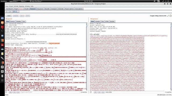The width and height of the screenshot is (172, 96).
Task: Click the Cancel button
Action: click(x=16, y=16)
